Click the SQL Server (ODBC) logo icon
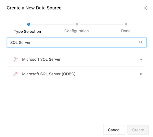Screen dimensions: 153x137 [x=16, y=74]
